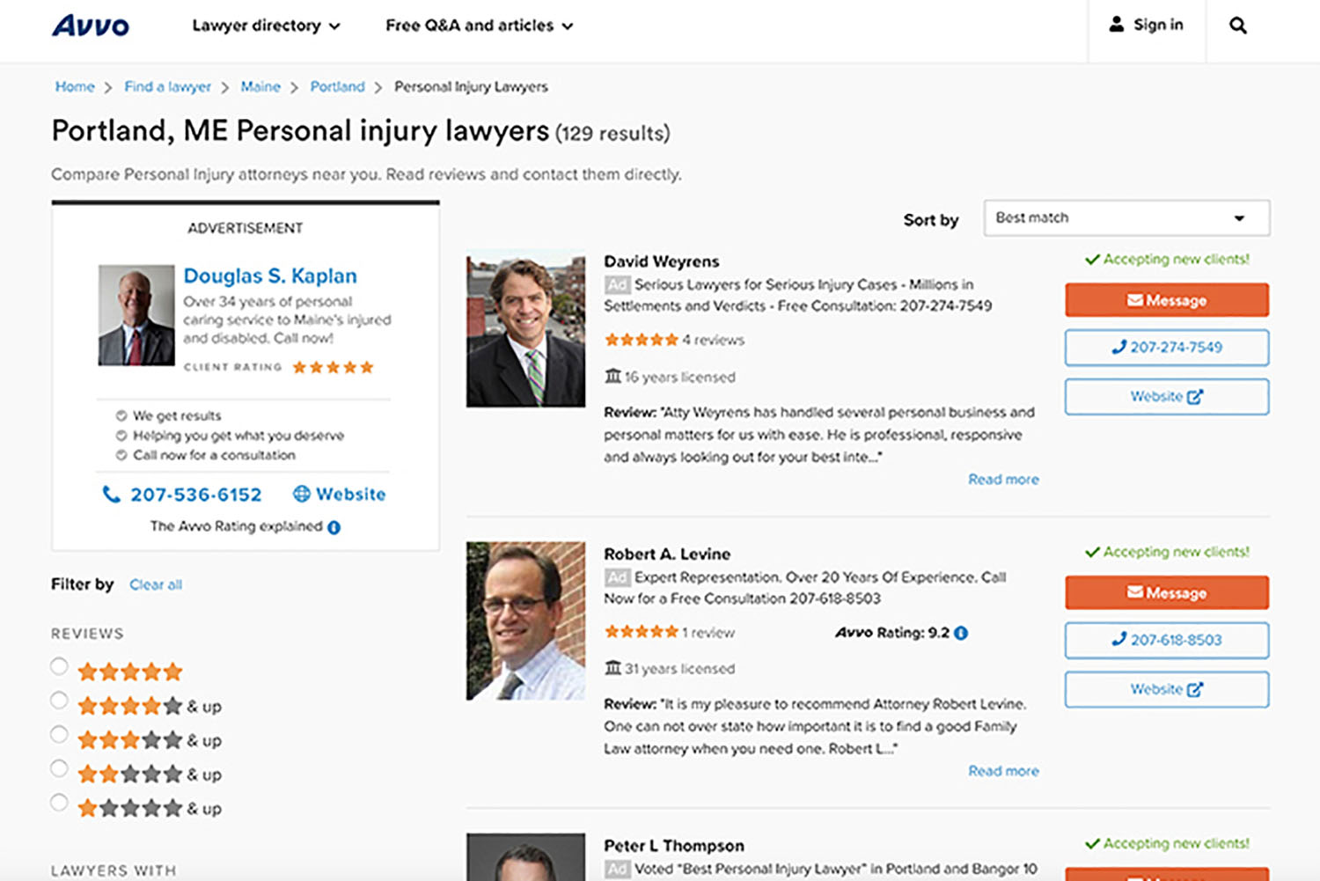Viewport: 1320px width, 881px height.
Task: Click the Clear all filters link
Action: pos(155,584)
